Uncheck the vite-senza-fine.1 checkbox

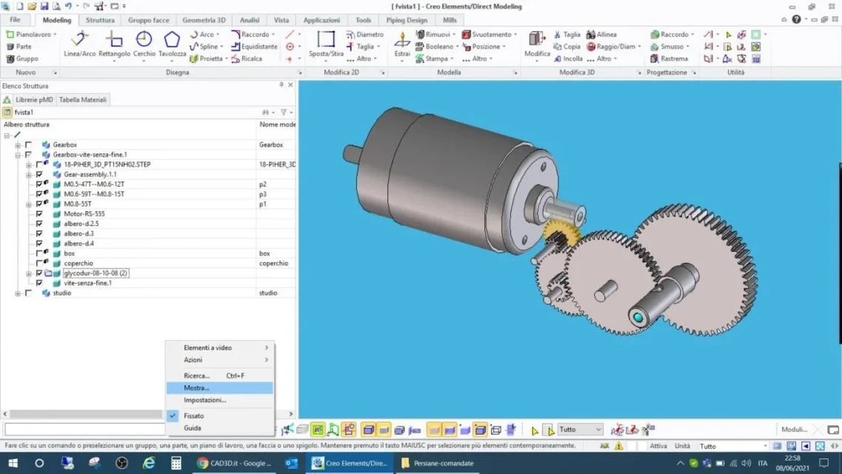tap(39, 283)
